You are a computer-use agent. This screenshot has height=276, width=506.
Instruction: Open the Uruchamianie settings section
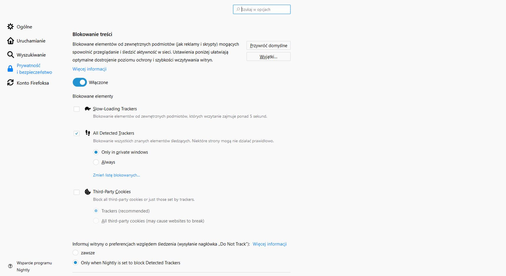pos(31,41)
